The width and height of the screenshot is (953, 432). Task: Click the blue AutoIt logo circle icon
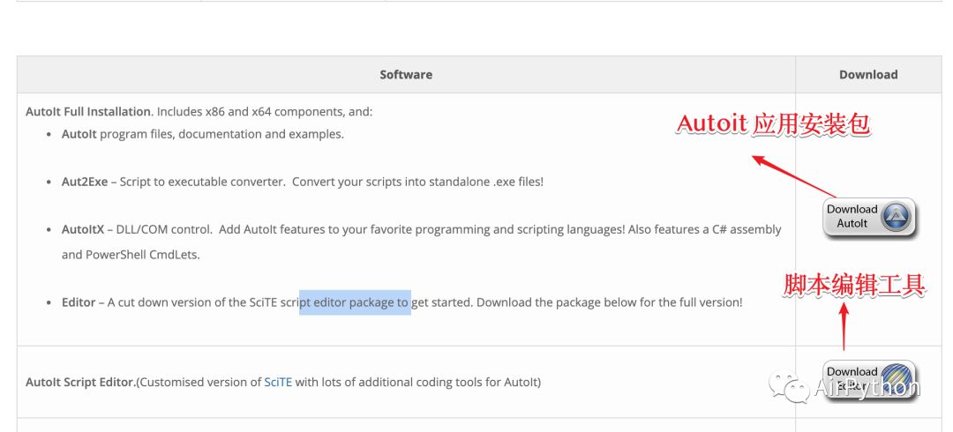pyautogui.click(x=897, y=217)
